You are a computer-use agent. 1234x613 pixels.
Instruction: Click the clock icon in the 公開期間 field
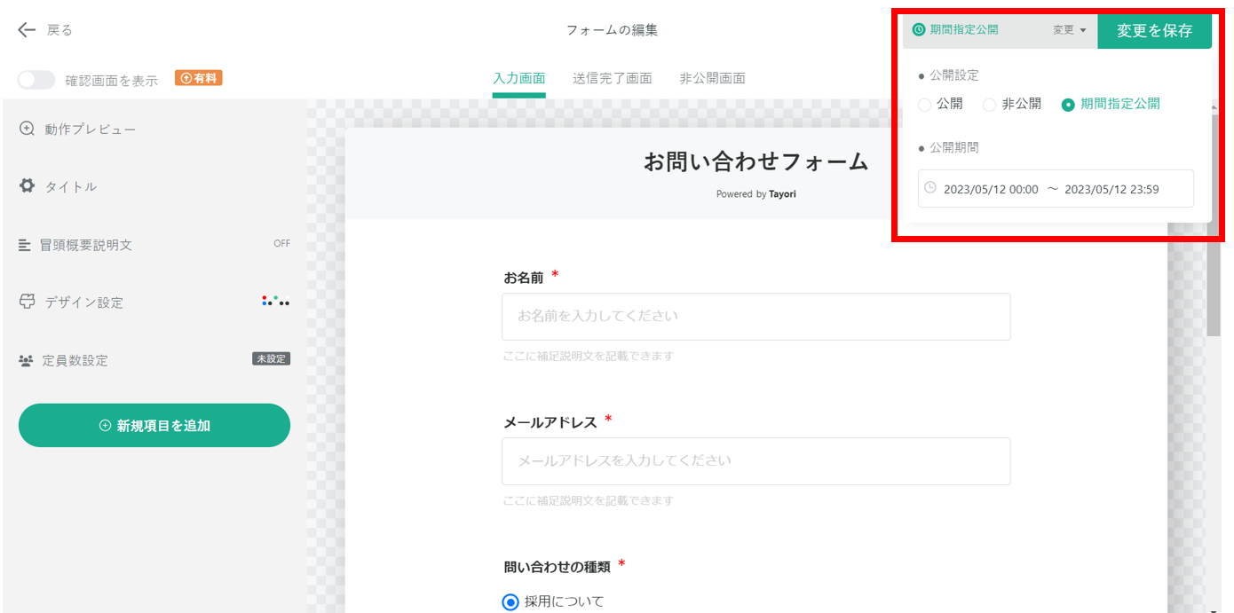[929, 188]
